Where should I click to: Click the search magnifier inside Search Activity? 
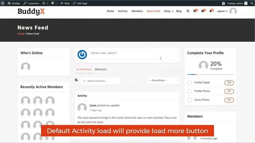tap(84, 81)
